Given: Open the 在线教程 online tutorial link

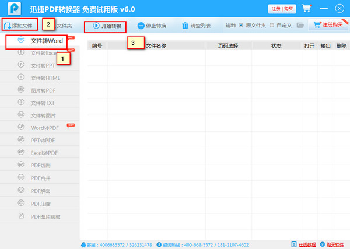Looking at the screenshot, I should (x=307, y=244).
